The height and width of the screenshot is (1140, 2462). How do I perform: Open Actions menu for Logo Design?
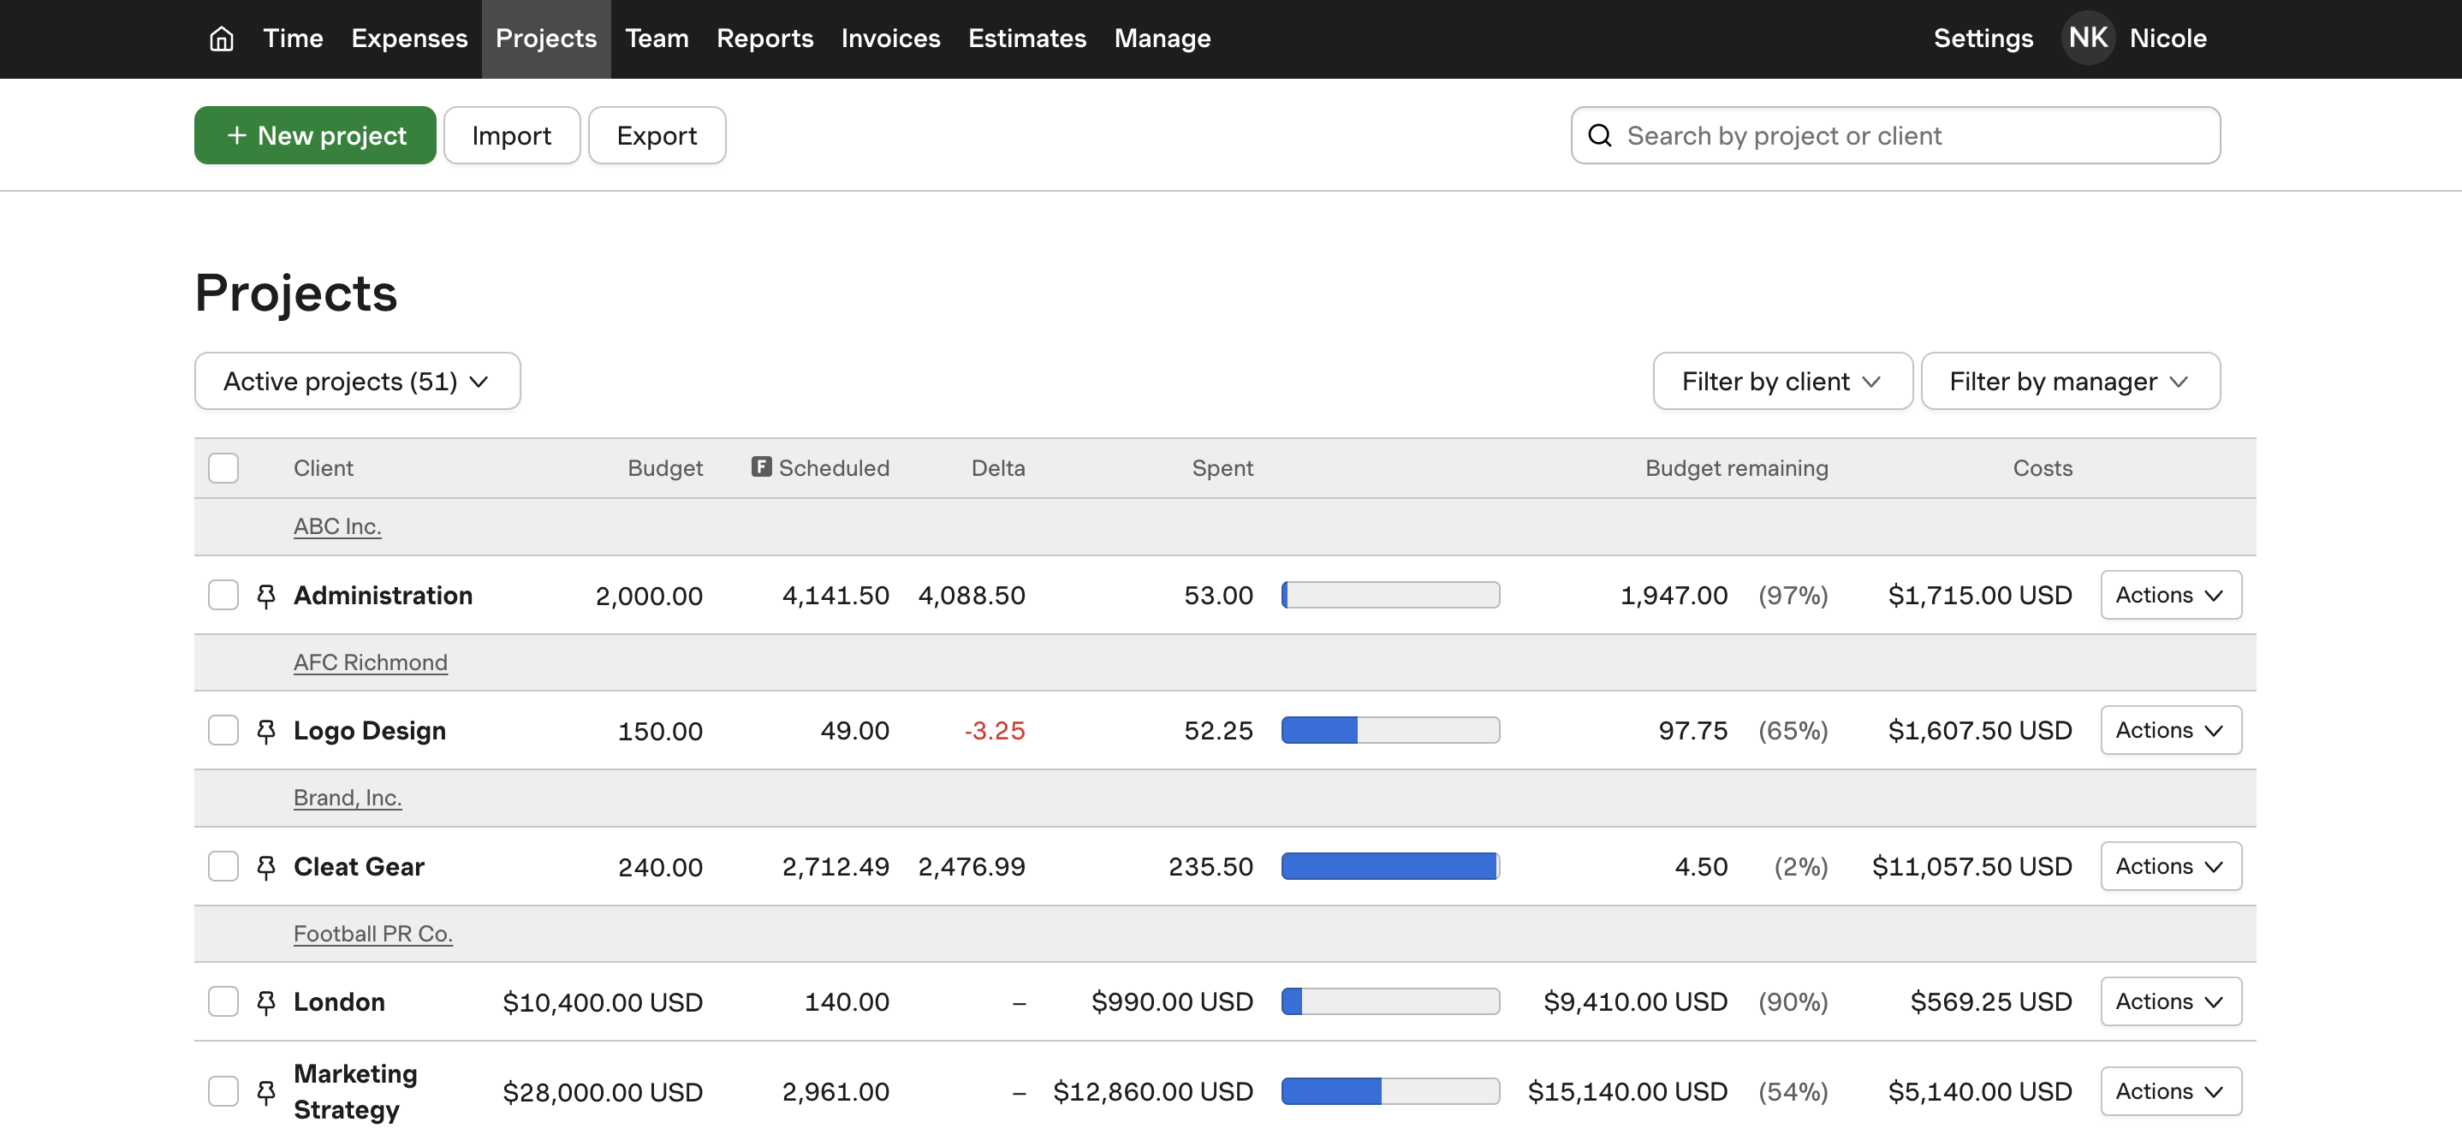[2169, 731]
